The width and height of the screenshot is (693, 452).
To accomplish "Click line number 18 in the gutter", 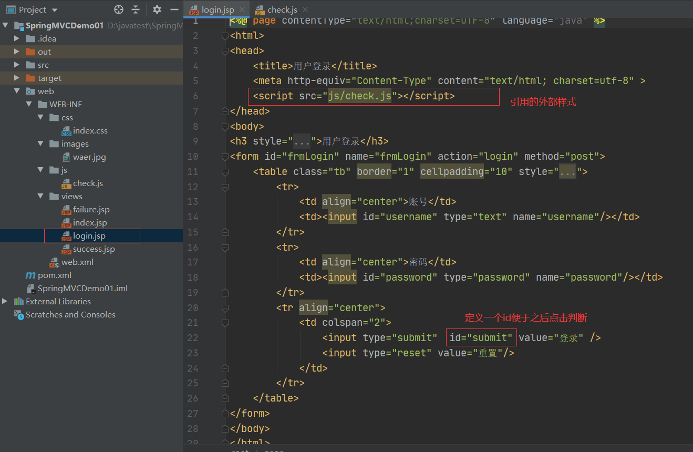I will point(193,278).
